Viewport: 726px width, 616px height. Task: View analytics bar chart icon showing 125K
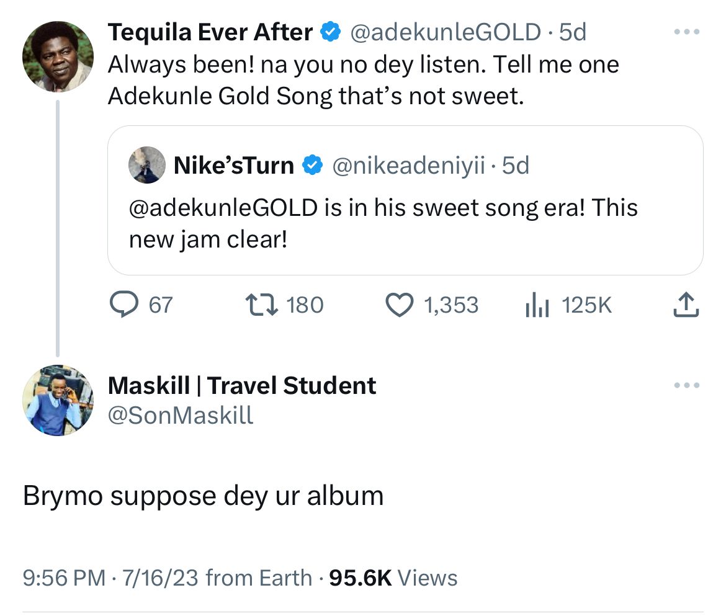coord(537,305)
